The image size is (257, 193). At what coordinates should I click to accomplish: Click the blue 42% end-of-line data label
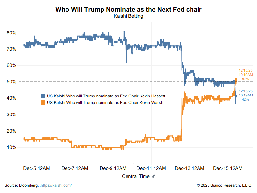[245, 100]
